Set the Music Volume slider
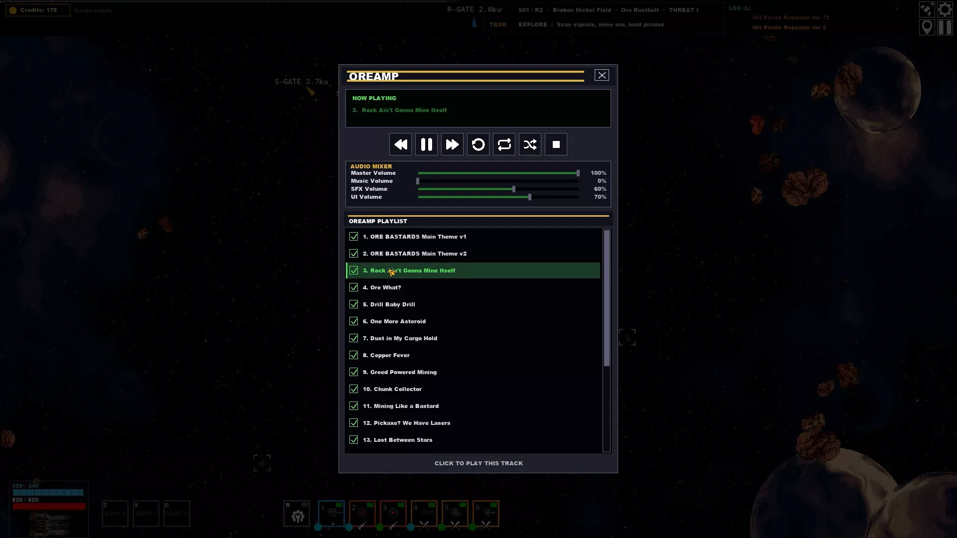The height and width of the screenshot is (538, 957). pyautogui.click(x=498, y=181)
